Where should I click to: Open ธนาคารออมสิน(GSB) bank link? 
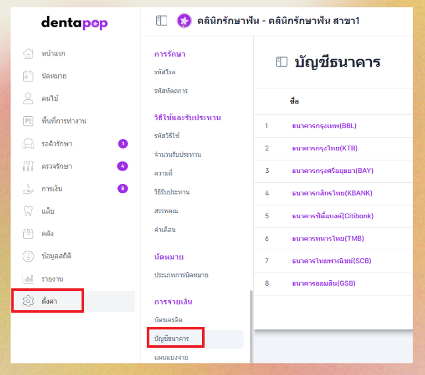(323, 283)
